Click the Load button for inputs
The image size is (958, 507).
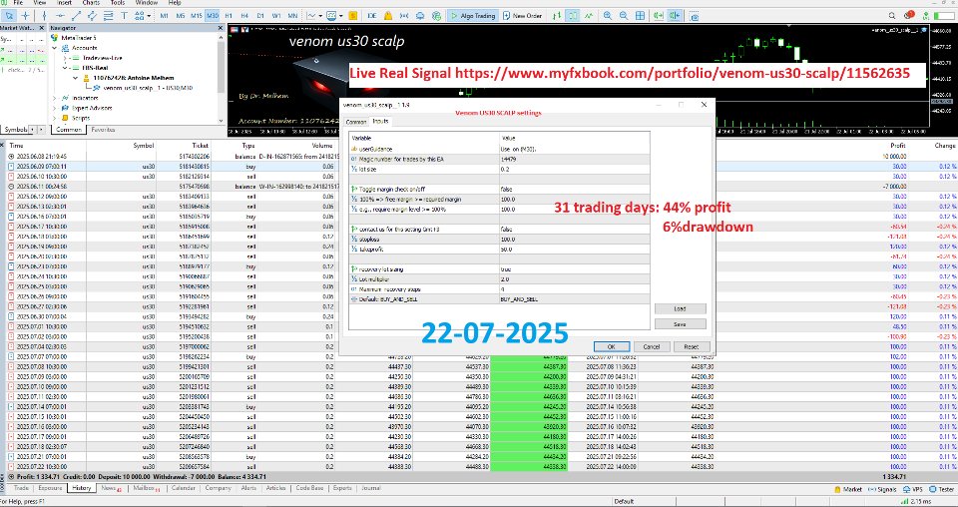[x=680, y=308]
